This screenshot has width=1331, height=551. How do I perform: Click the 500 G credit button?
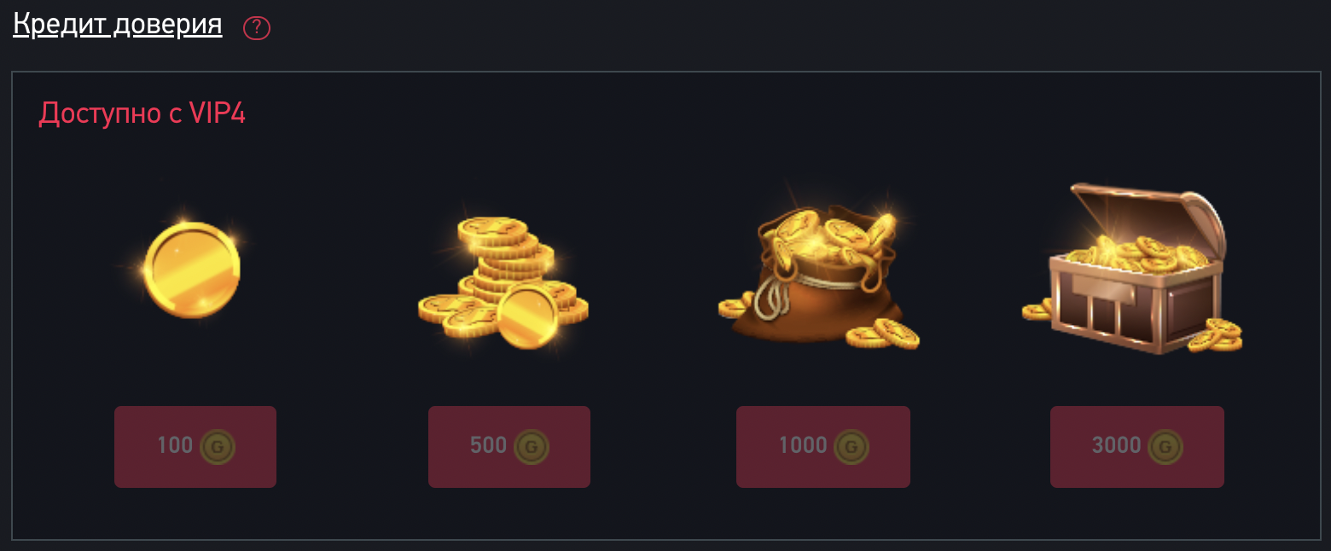(x=509, y=447)
